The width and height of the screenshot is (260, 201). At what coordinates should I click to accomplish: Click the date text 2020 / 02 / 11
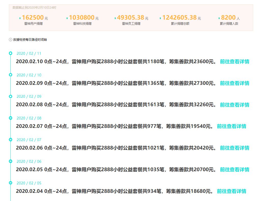pos(29,53)
